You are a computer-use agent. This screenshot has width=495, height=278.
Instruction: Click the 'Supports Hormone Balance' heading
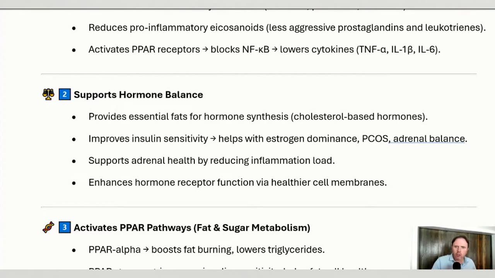pos(138,95)
